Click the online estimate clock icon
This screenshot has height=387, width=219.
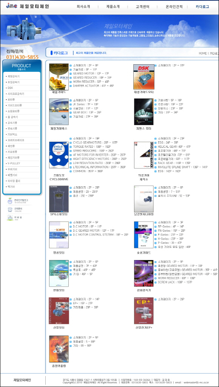pyautogui.click(x=10, y=209)
